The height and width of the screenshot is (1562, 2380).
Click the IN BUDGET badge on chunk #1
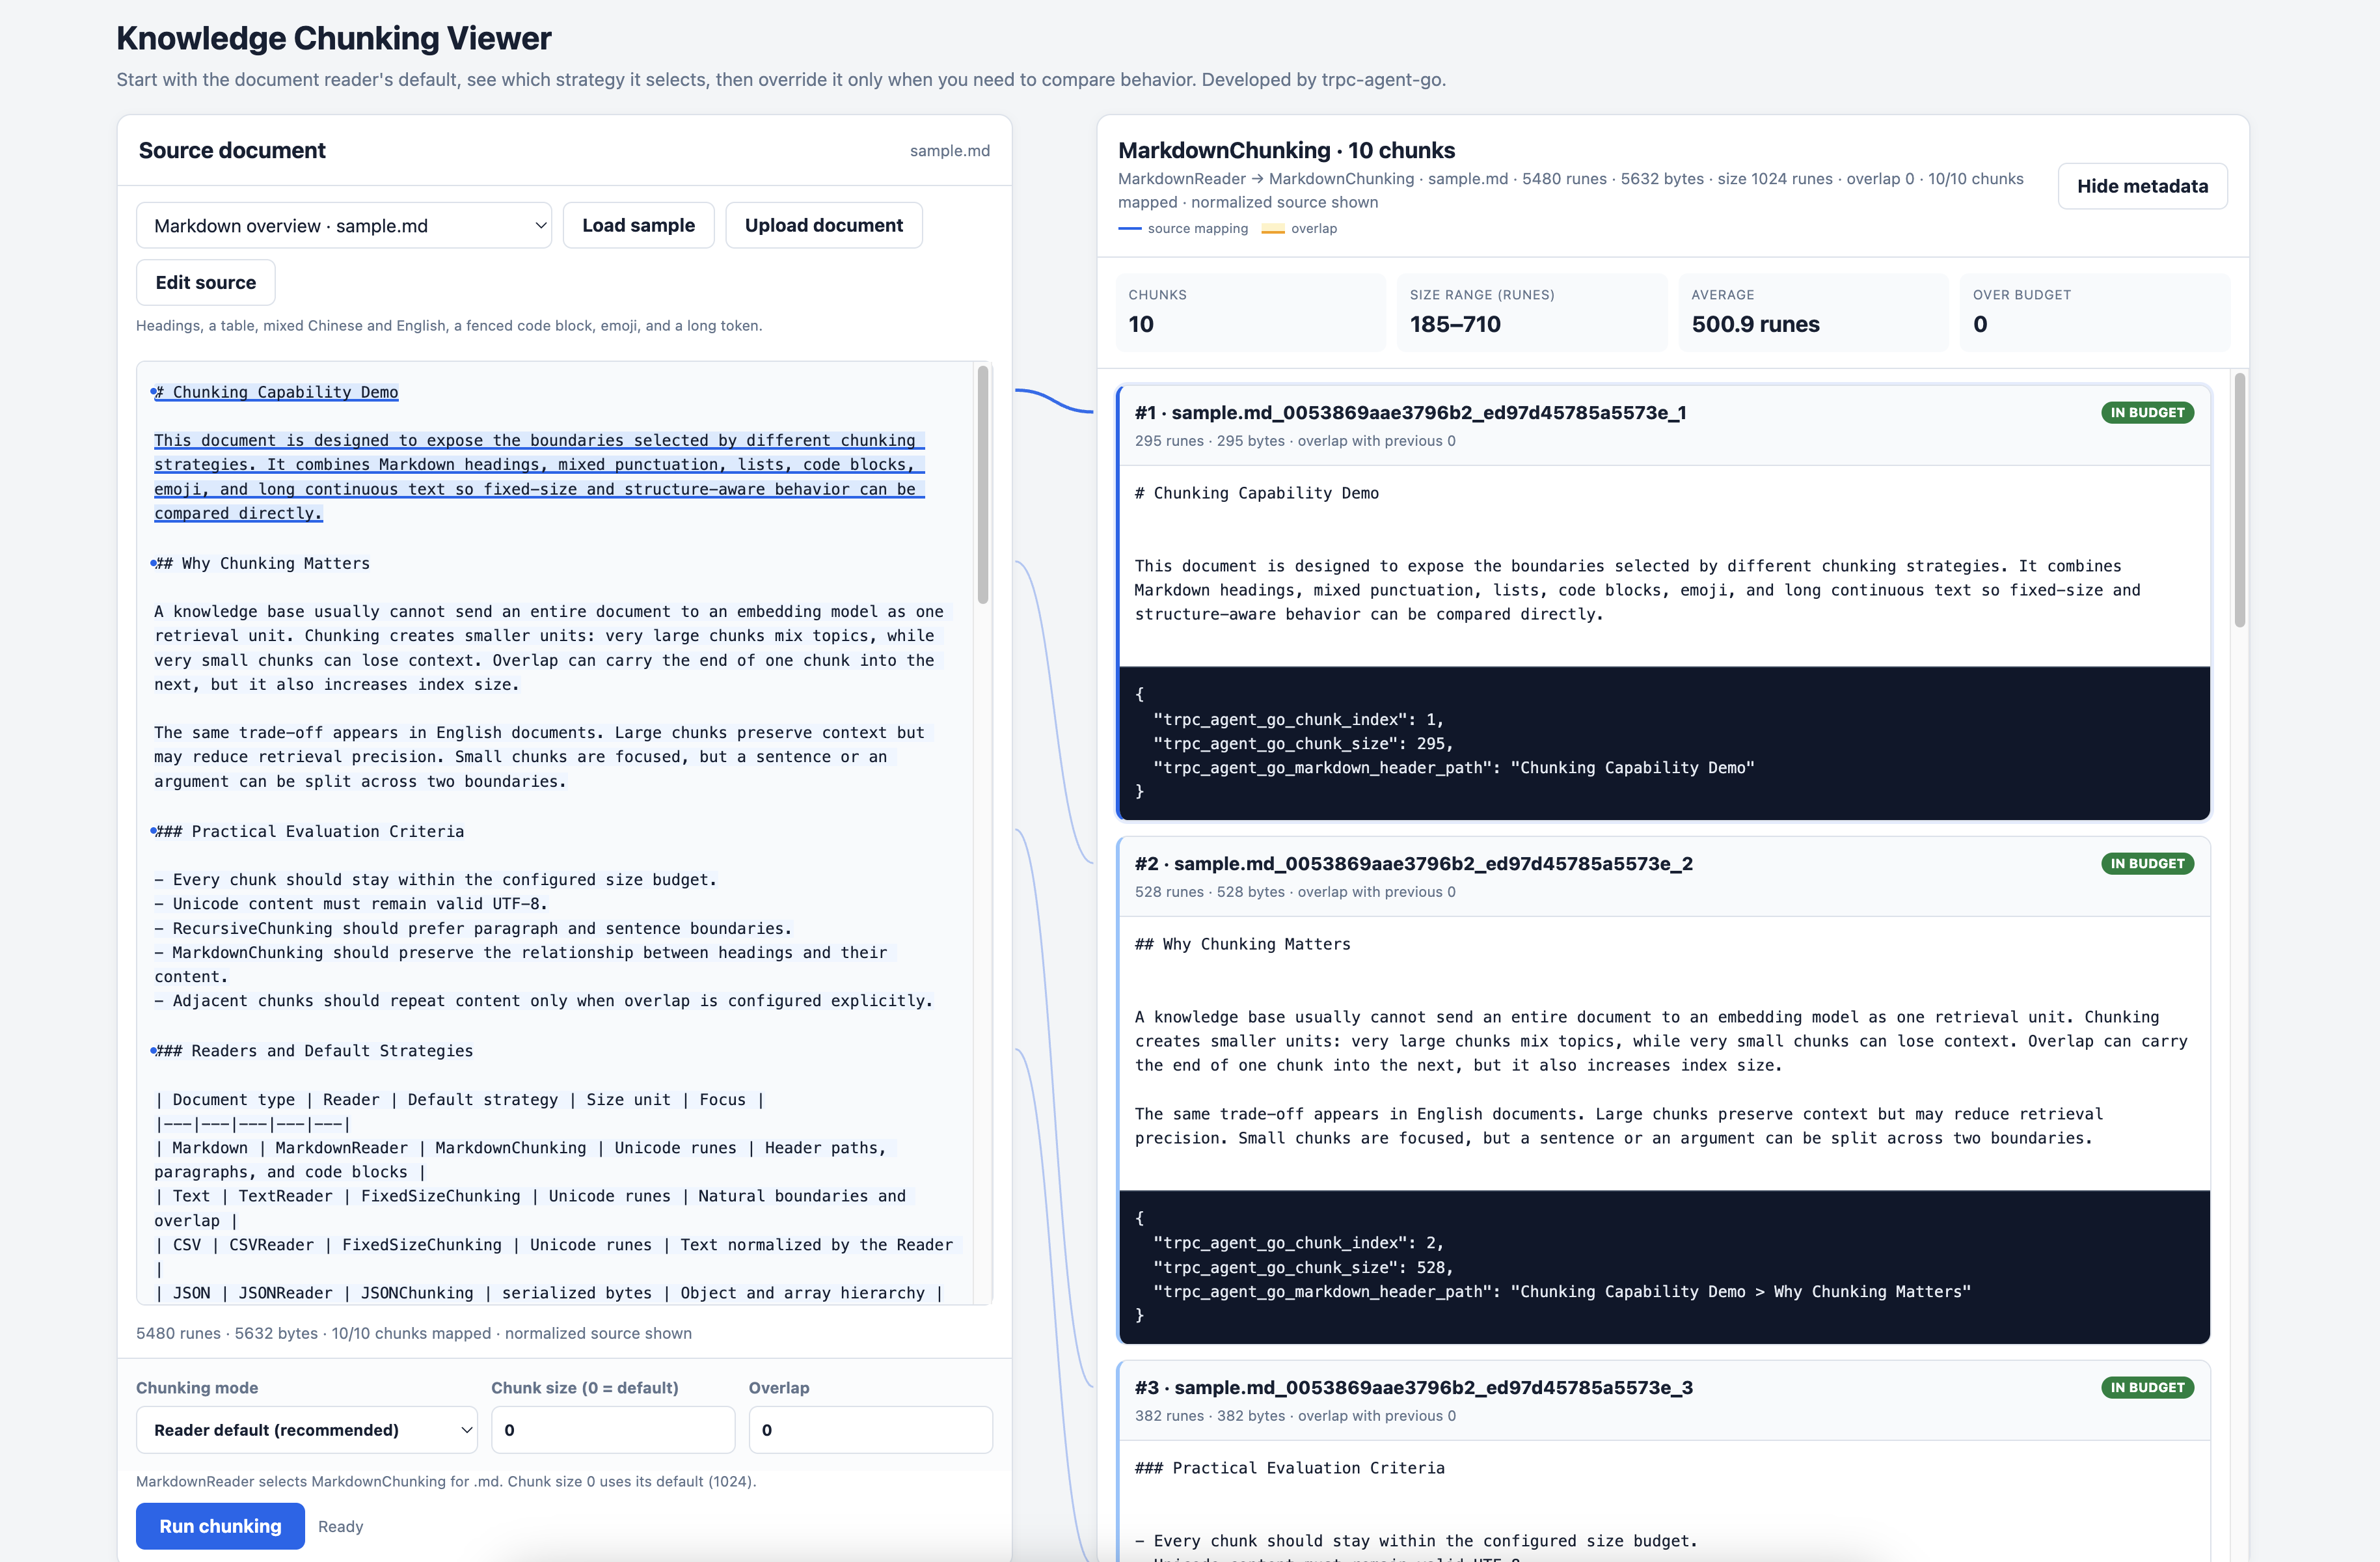pos(2147,413)
